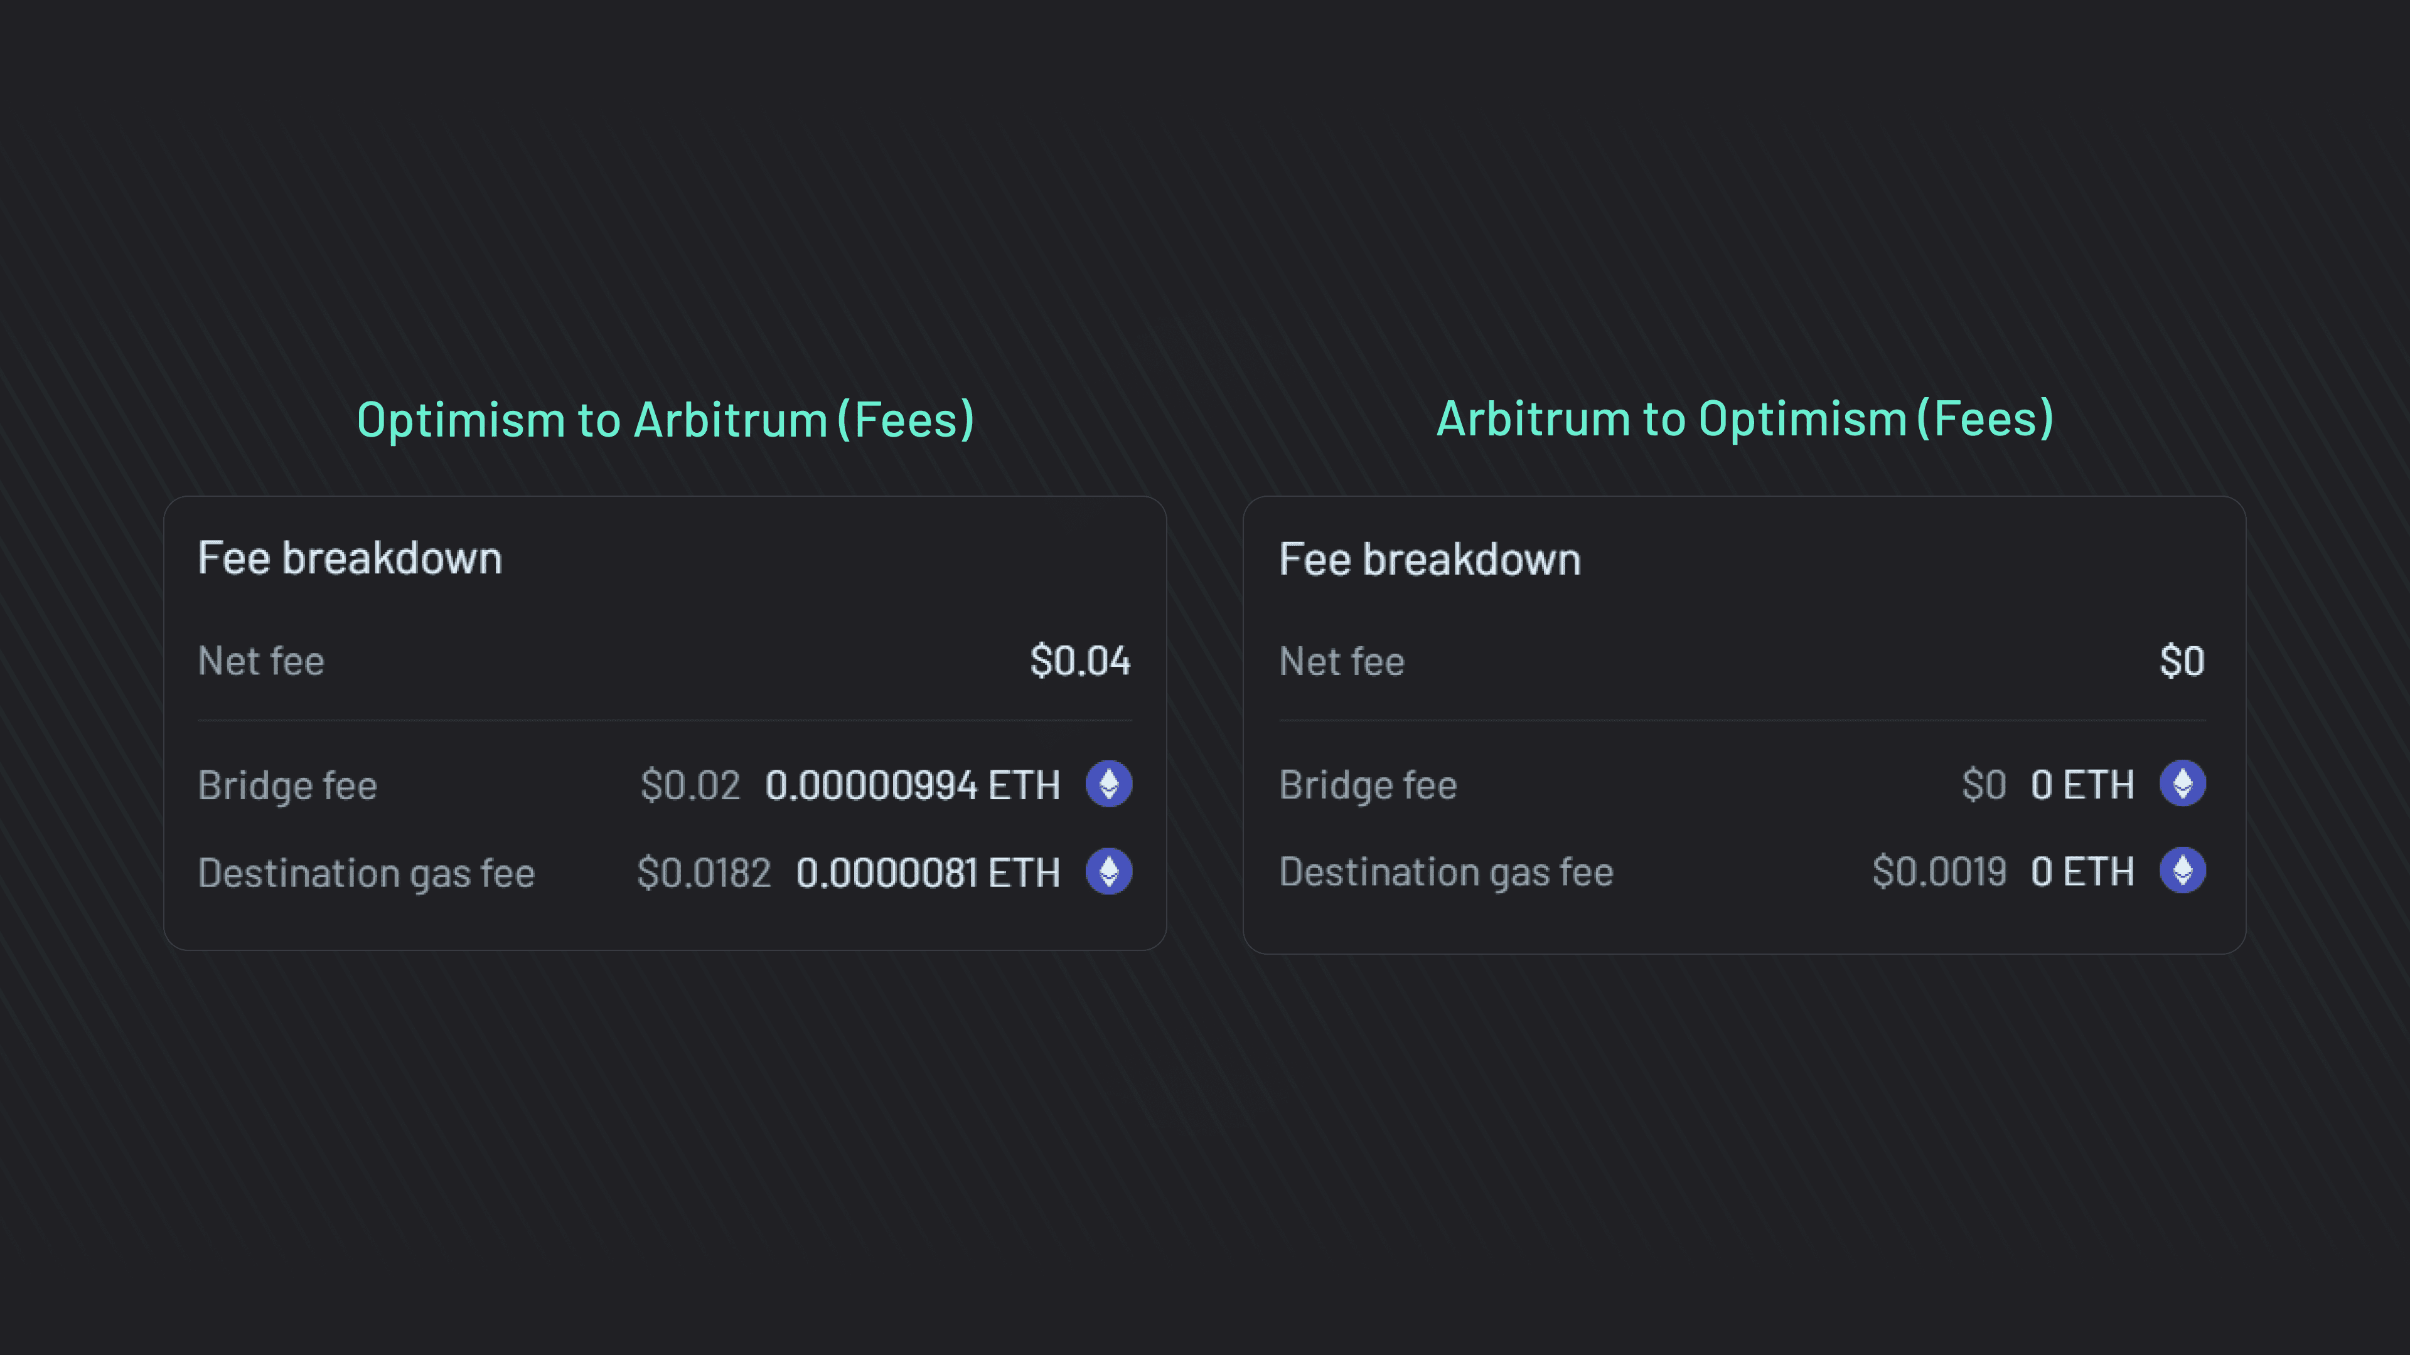Image resolution: width=2410 pixels, height=1355 pixels.
Task: Click the Net fee label in left breakdown
Action: pos(262,661)
